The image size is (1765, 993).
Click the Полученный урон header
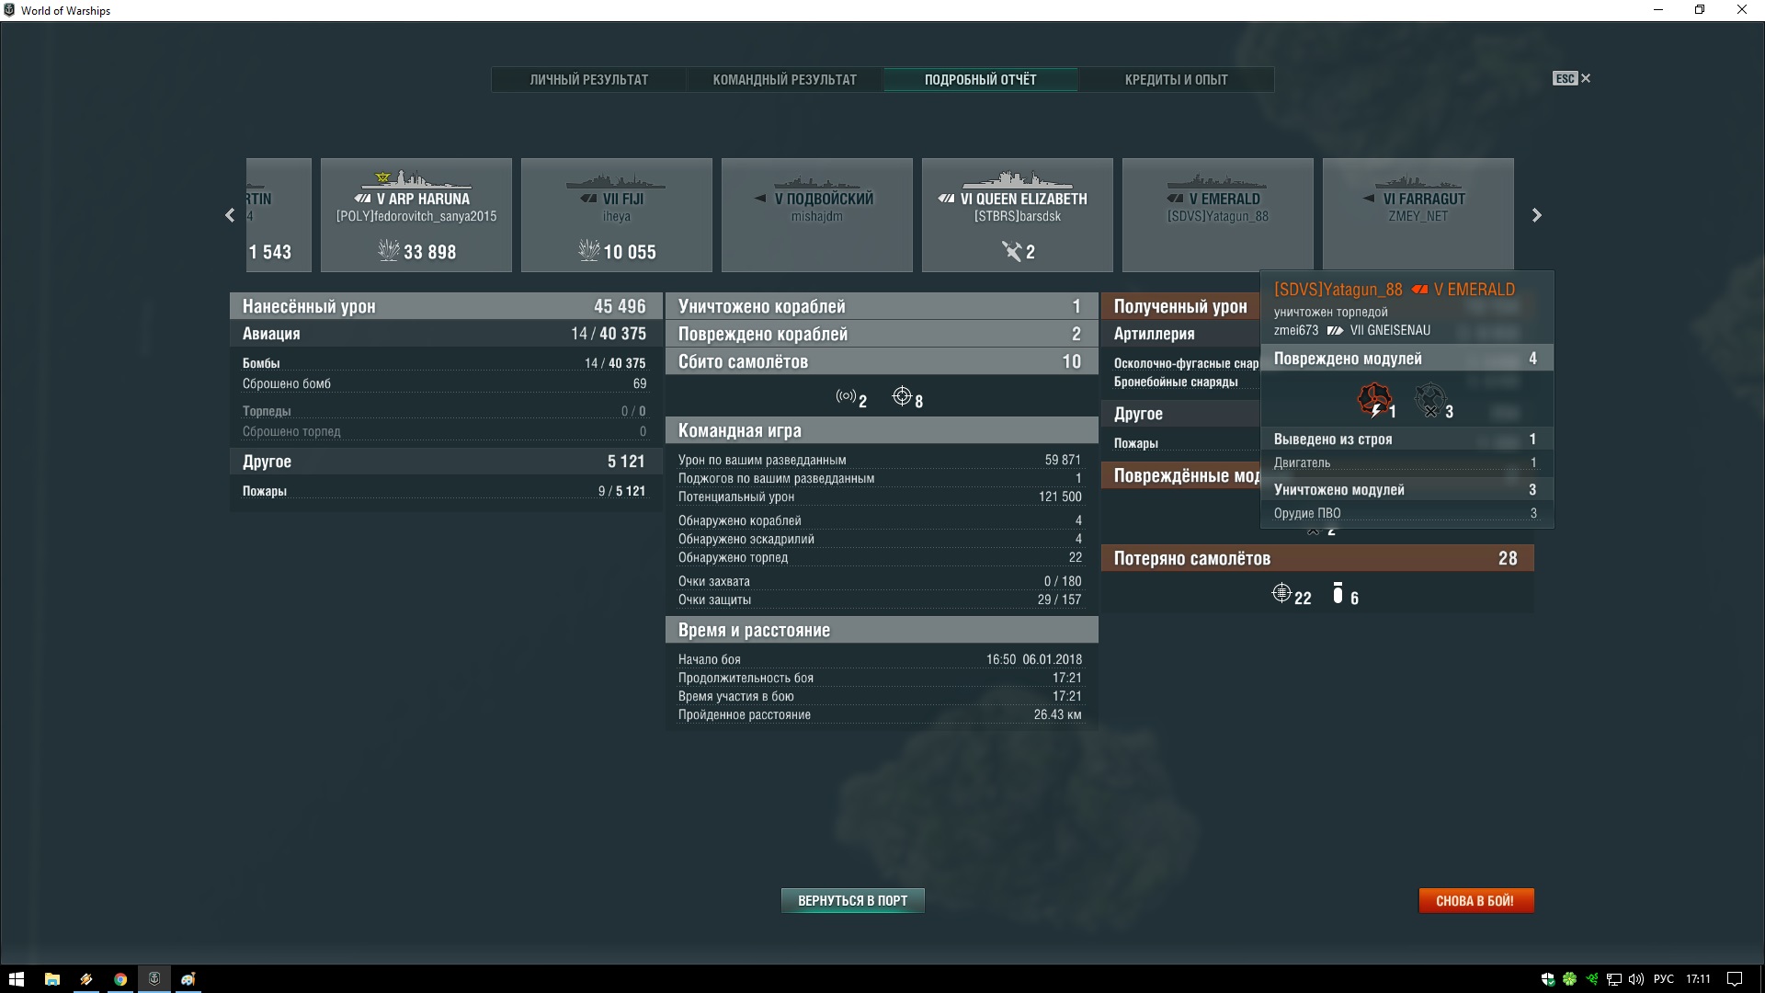(x=1180, y=306)
